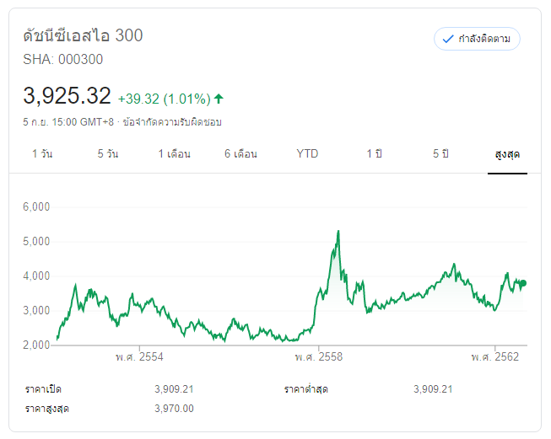The image size is (551, 439).
Task: Select the สูงสุด max range tab
Action: [507, 154]
